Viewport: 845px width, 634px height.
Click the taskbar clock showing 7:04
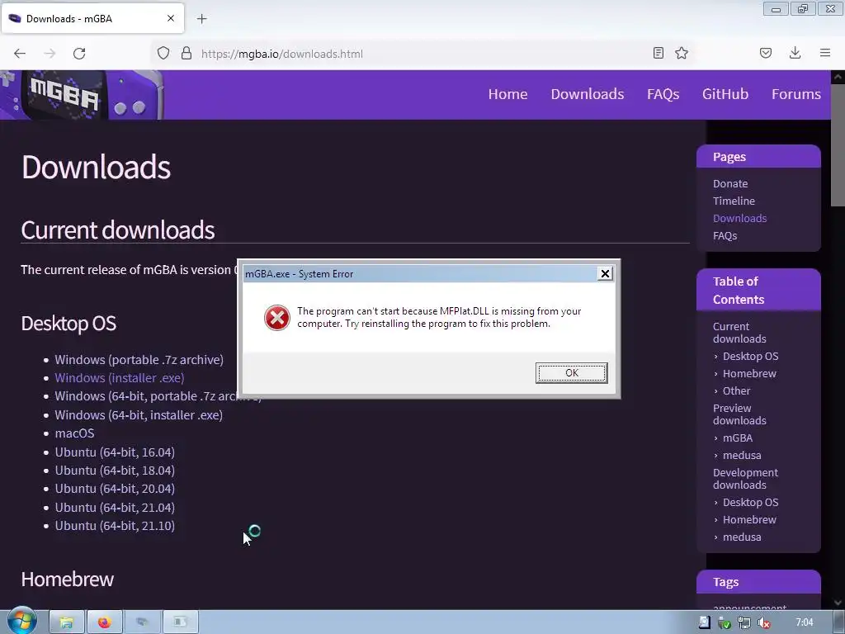804,622
